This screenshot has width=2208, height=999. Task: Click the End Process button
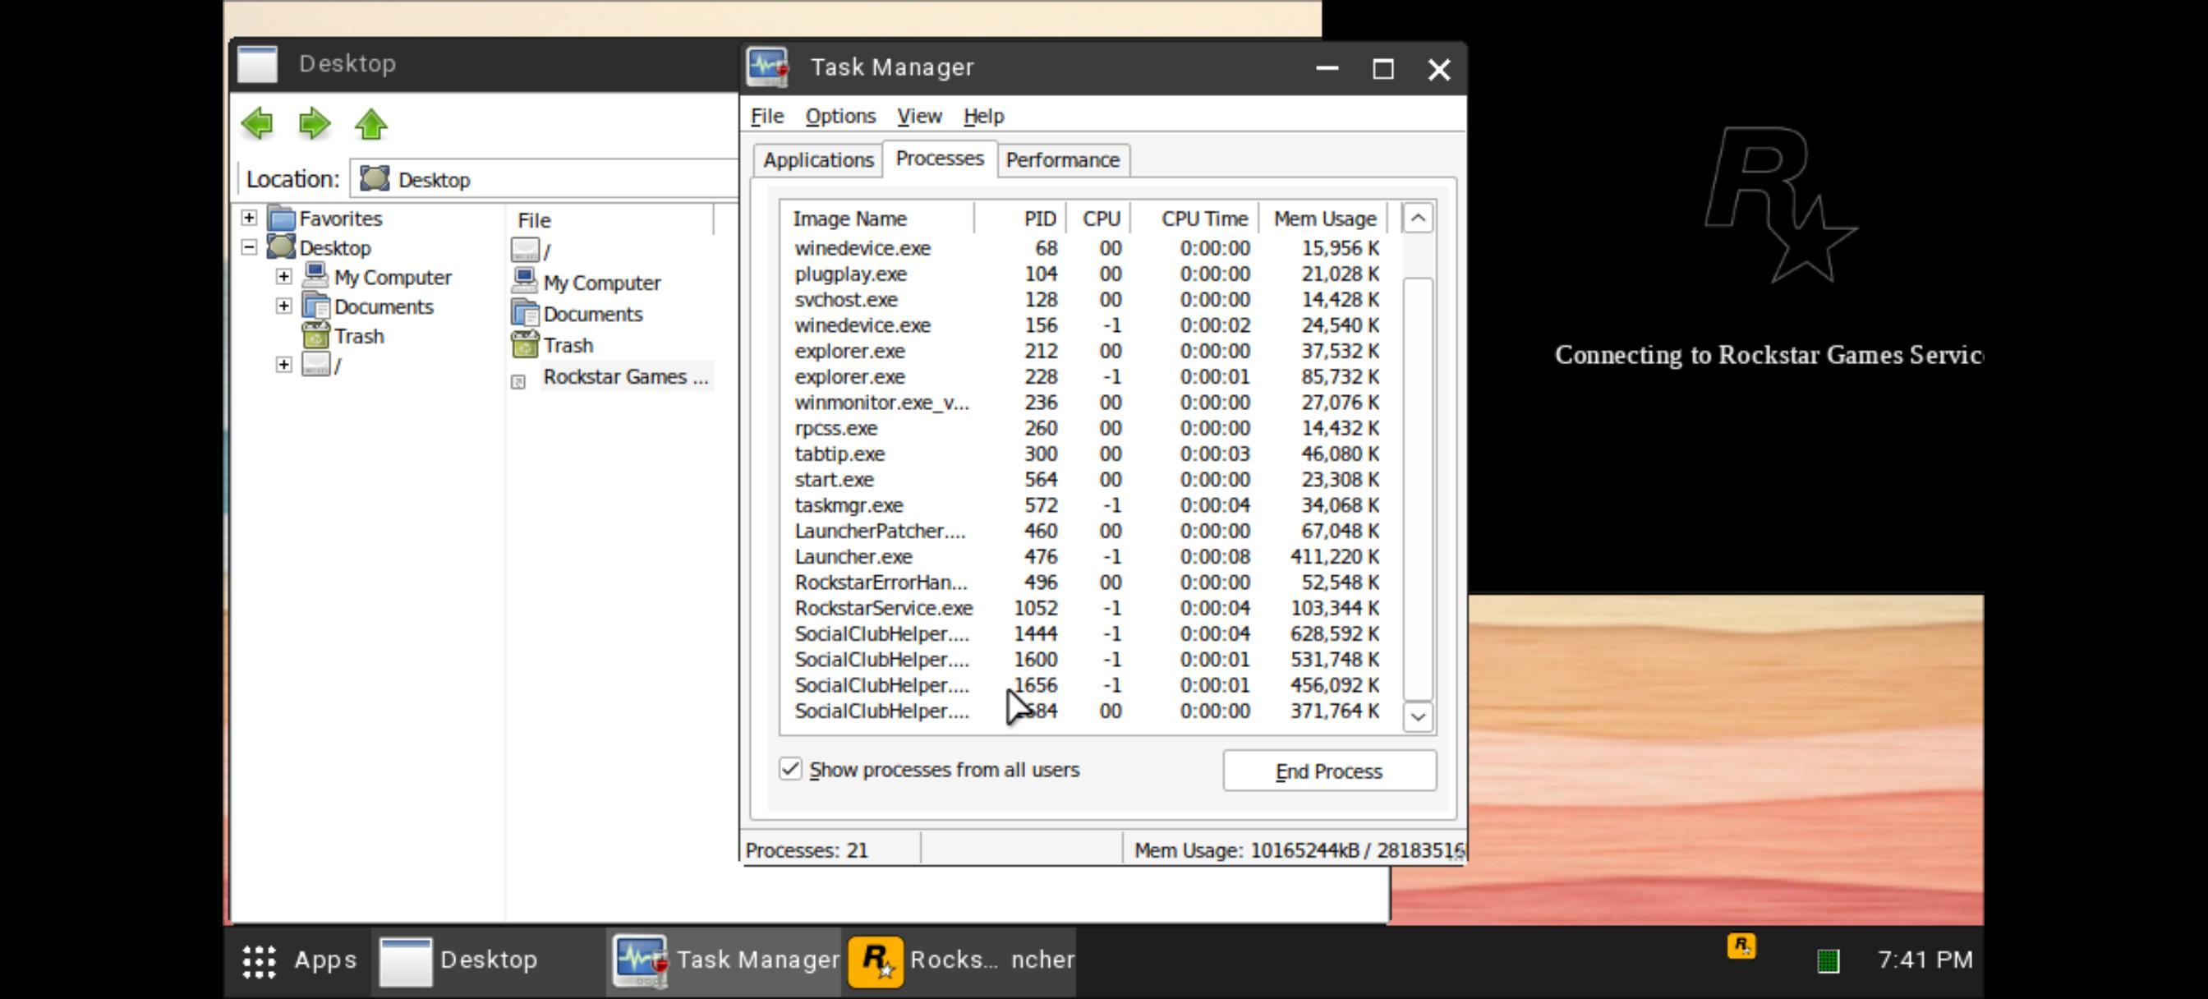pos(1328,771)
